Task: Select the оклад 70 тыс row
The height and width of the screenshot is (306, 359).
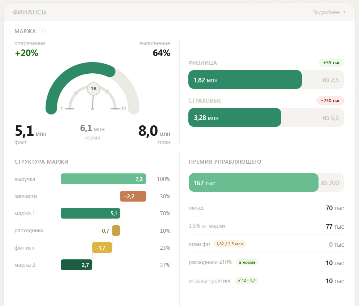Action: pyautogui.click(x=266, y=208)
